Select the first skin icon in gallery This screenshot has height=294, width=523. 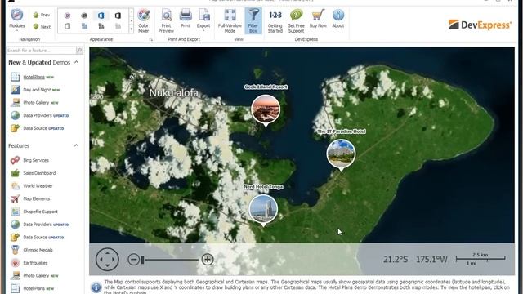tap(67, 16)
